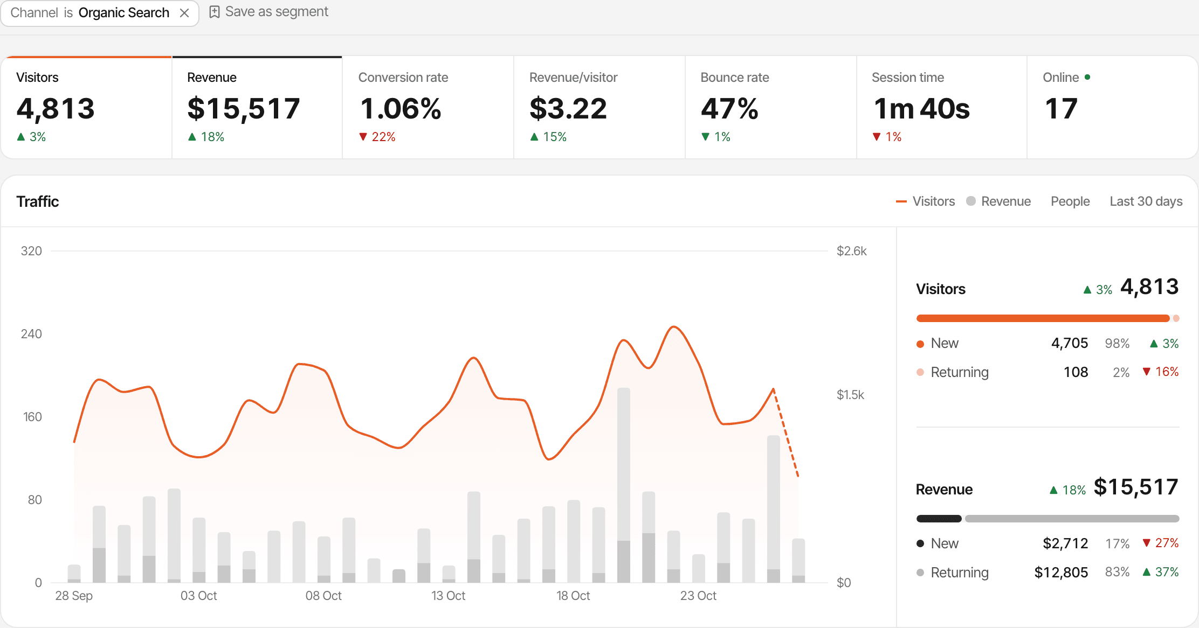Viewport: 1199px width, 628px height.
Task: Open the Last 30 days date range selector
Action: point(1146,201)
